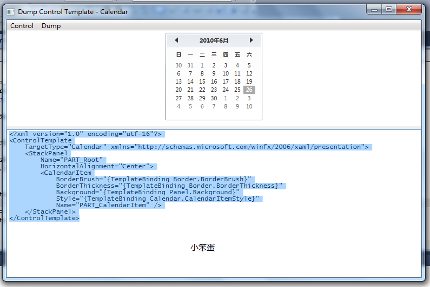Viewport: 430px width, 287px height.
Task: Click the Background TemplateBinding line
Action: pyautogui.click(x=148, y=193)
